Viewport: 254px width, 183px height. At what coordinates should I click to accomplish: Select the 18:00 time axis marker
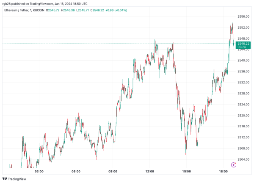223,171
